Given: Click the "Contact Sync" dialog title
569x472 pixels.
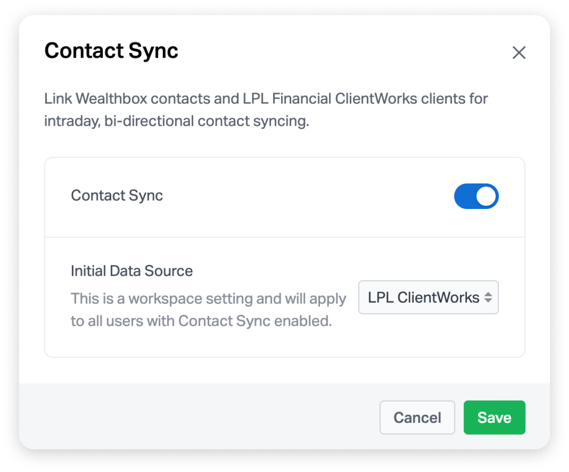Looking at the screenshot, I should pos(111,51).
